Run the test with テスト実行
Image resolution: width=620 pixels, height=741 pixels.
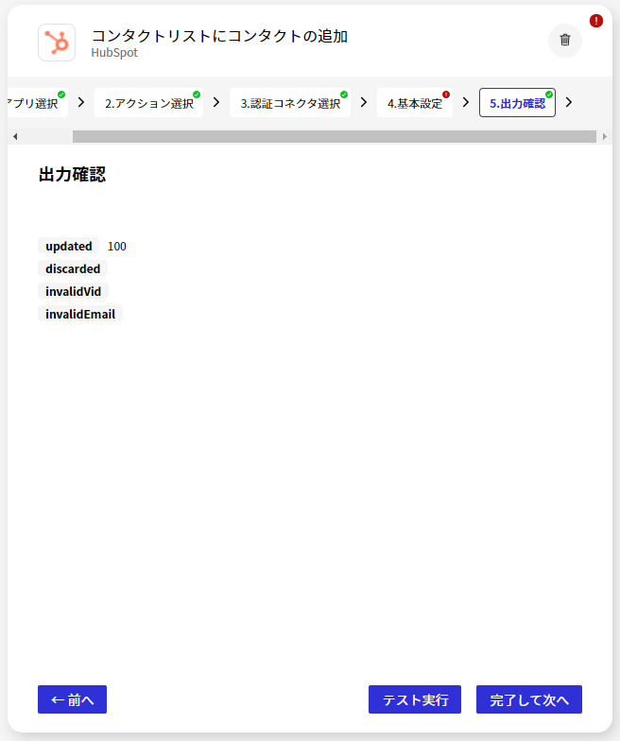(415, 699)
